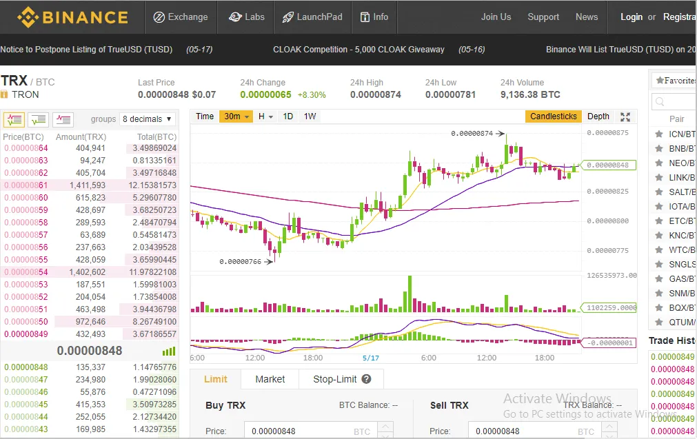This screenshot has width=697, height=439.
Task: Open the 30m interval dropdown
Action: (236, 116)
